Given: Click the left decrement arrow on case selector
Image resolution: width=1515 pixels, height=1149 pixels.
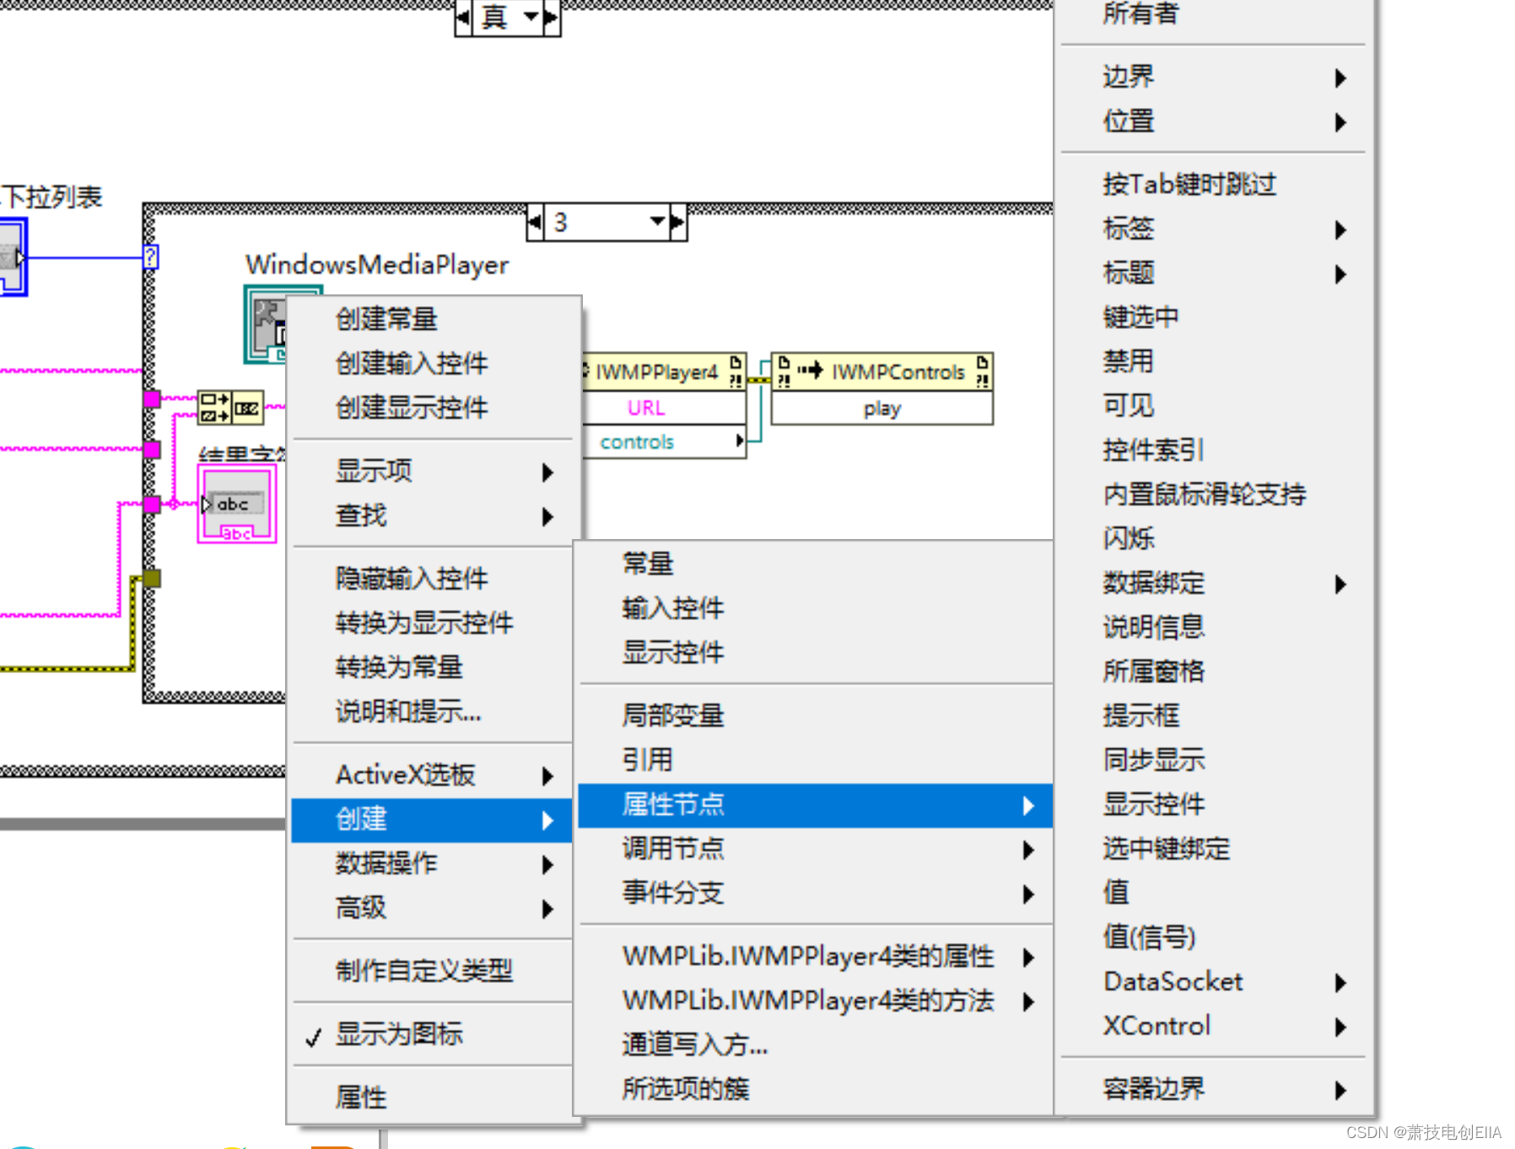Looking at the screenshot, I should tap(463, 18).
